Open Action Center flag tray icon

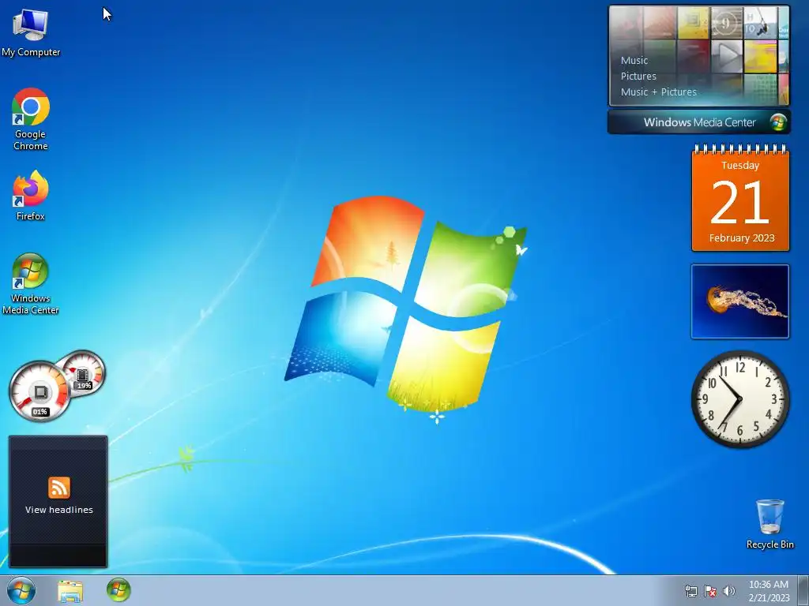tap(710, 591)
